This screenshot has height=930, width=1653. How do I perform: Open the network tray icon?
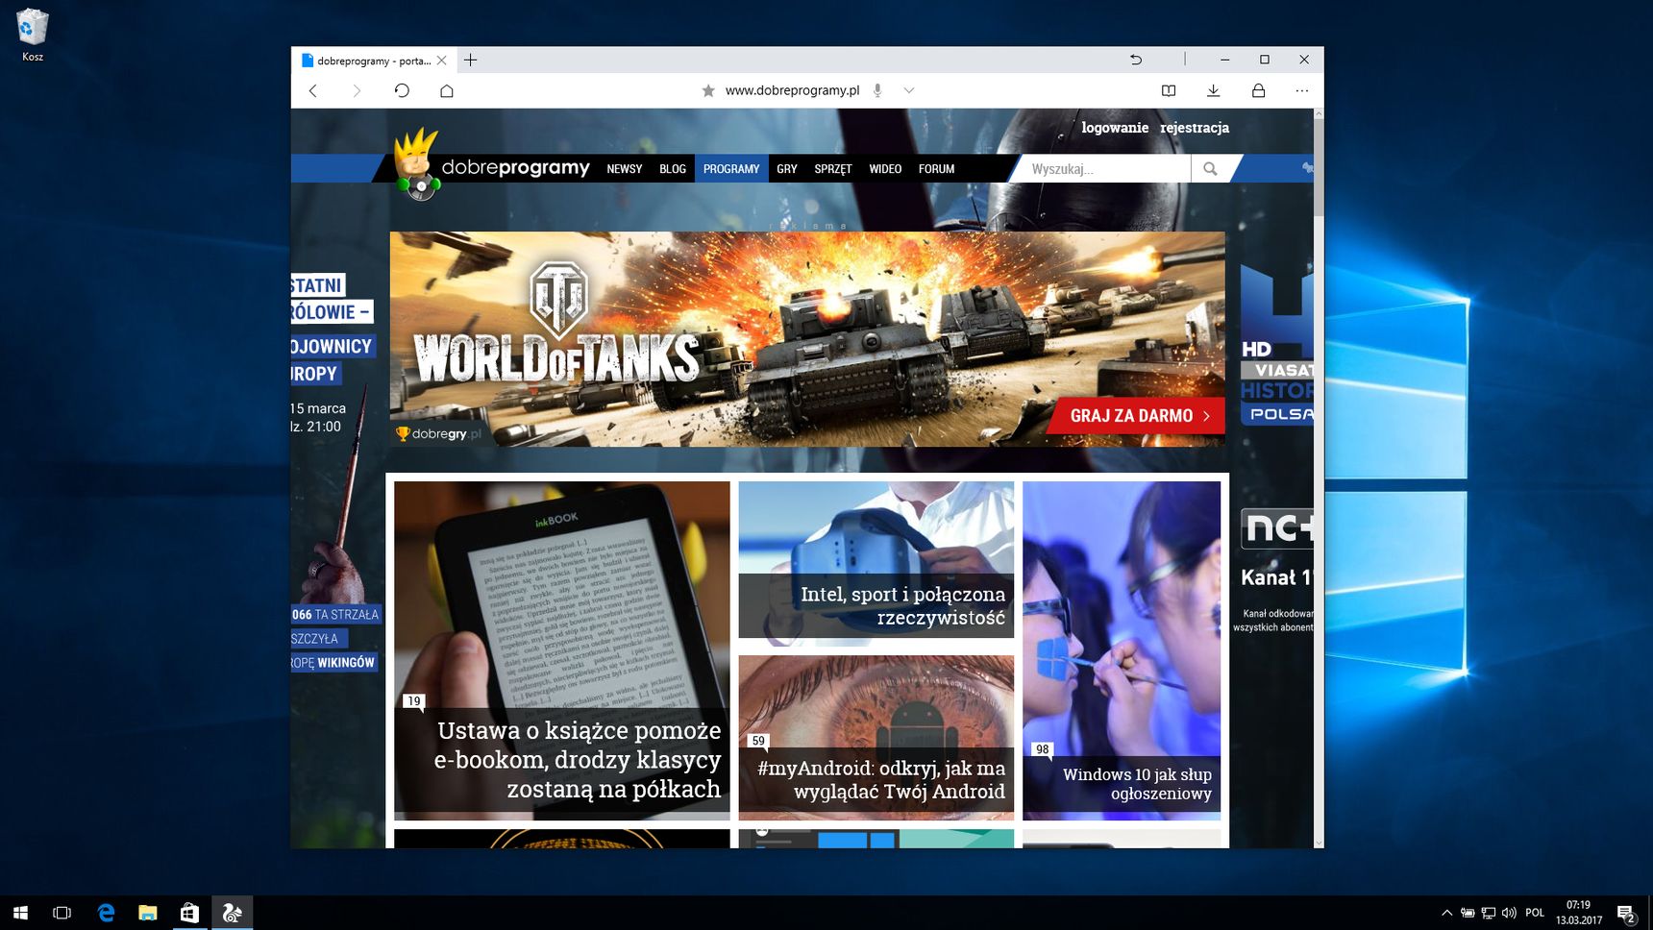[1488, 913]
